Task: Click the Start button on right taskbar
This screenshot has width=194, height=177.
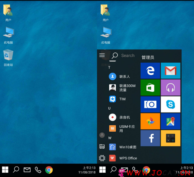Action: pyautogui.click(x=102, y=169)
